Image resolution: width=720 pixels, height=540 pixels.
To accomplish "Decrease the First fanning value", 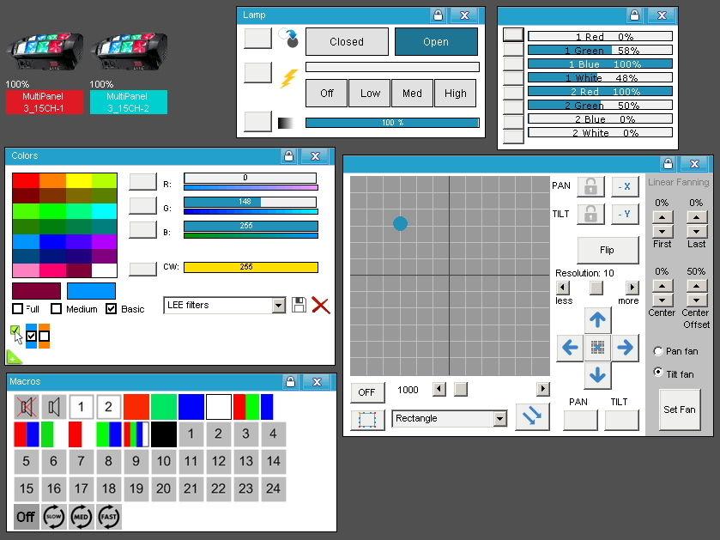I will point(663,232).
